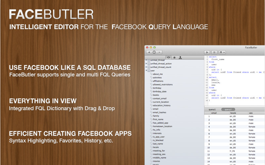265x165 pixels.
Task: Click the tag icon beside family
Action: pyautogui.click(x=151, y=116)
